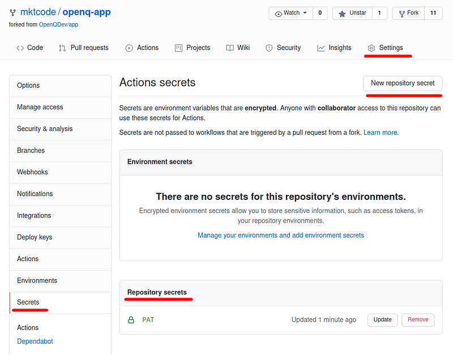The width and height of the screenshot is (453, 355).
Task: Select Secrets in sidebar
Action: tap(61, 302)
